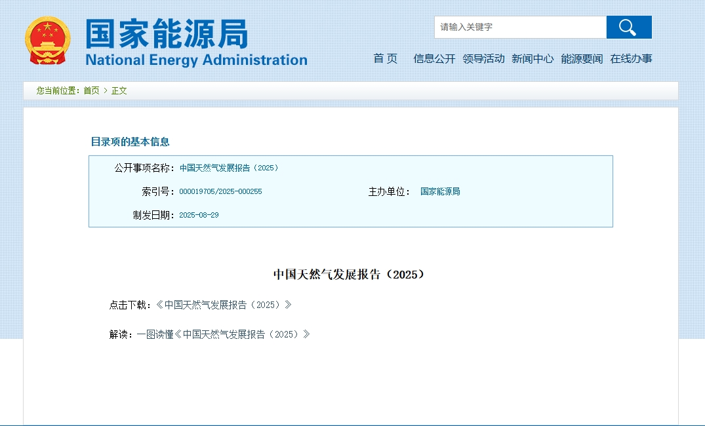Click 主办单位 value 国家能源局
705x426 pixels.
440,191
